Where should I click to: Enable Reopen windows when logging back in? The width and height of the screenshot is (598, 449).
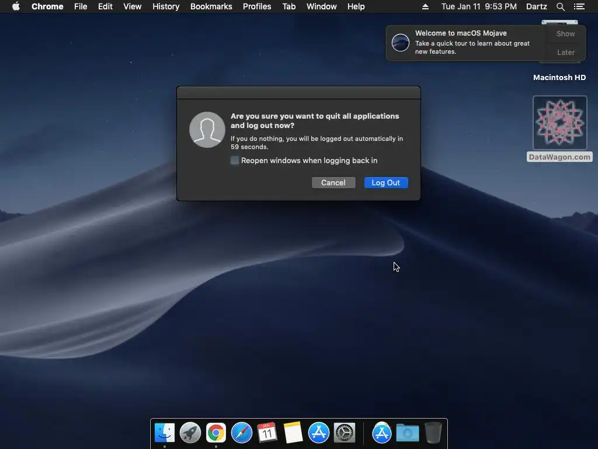[235, 160]
